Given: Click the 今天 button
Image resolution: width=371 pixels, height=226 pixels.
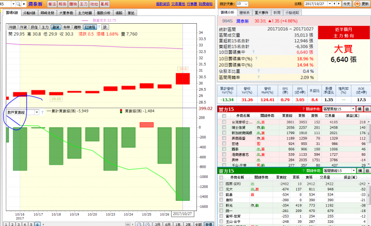Looking at the screenshot, I should (x=347, y=4).
